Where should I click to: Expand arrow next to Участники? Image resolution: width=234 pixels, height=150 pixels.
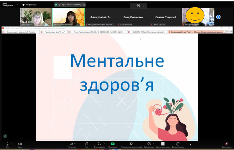tap(79, 144)
